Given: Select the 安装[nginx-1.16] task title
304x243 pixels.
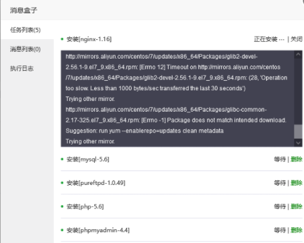Looking at the screenshot, I should tap(89, 39).
